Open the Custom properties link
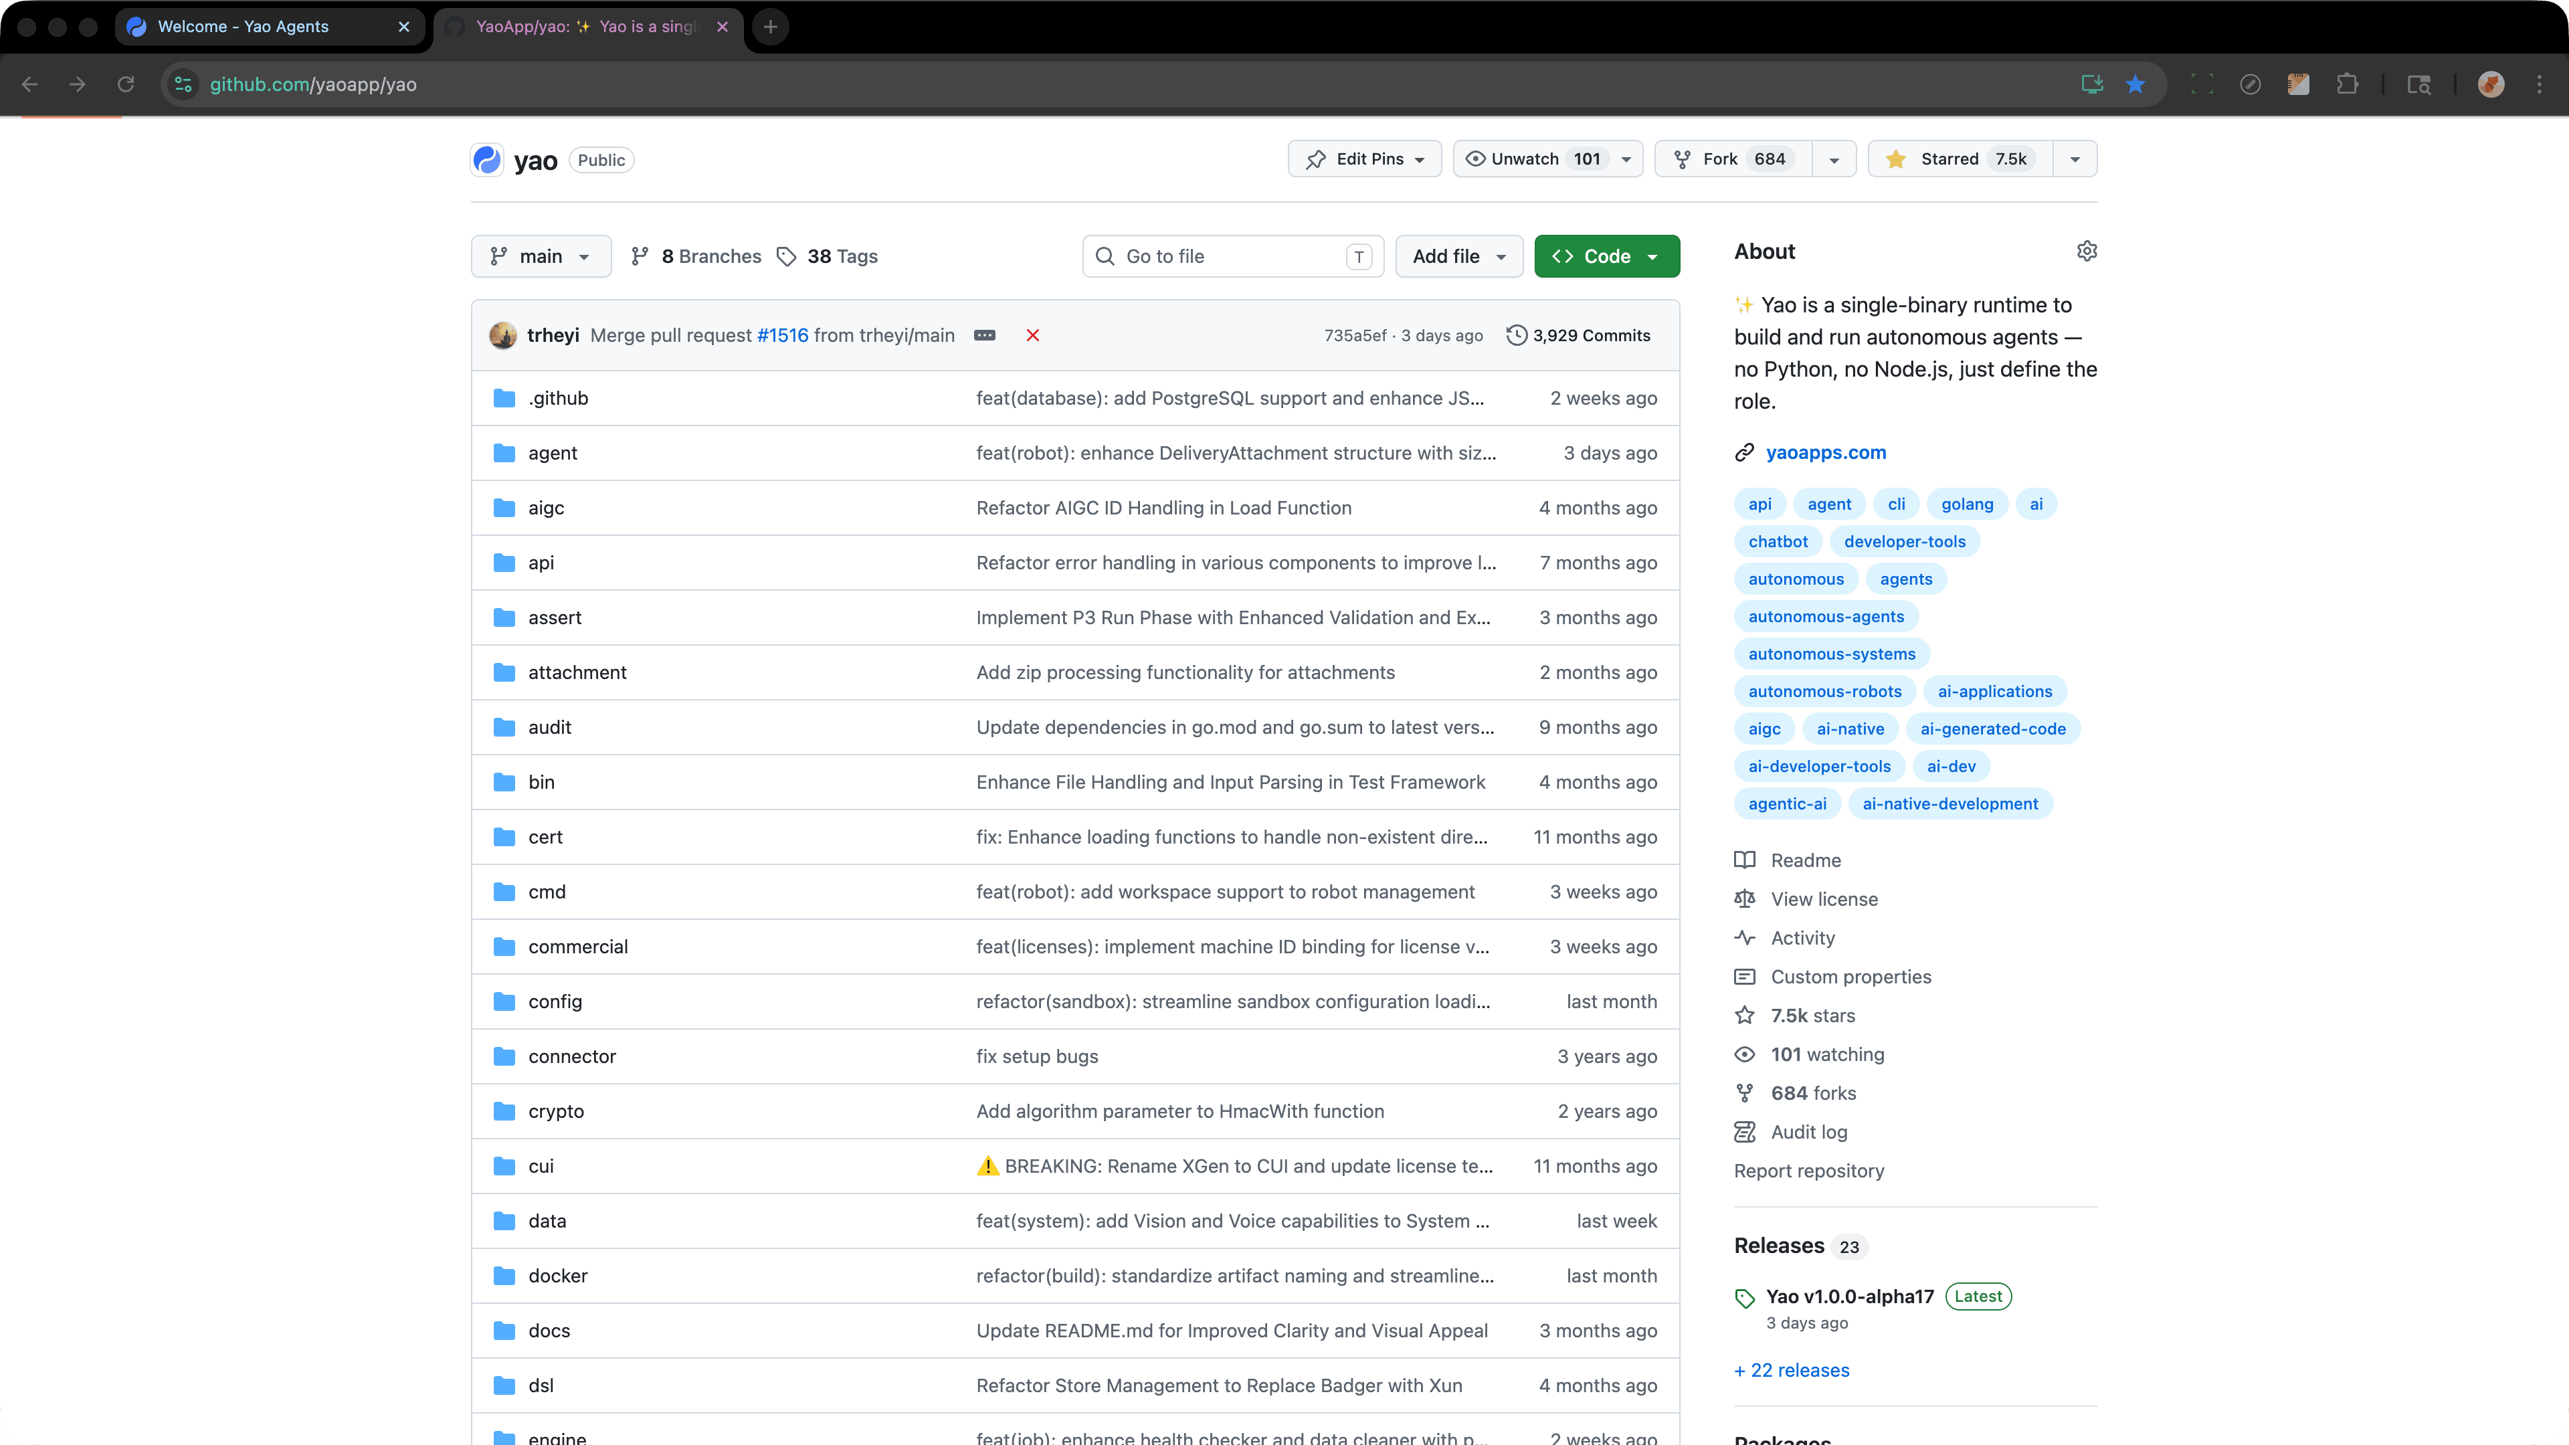2569x1445 pixels. (1851, 976)
